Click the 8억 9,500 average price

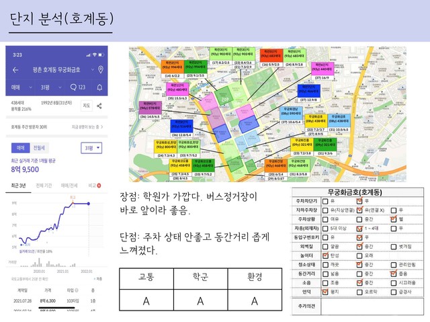click(x=25, y=169)
